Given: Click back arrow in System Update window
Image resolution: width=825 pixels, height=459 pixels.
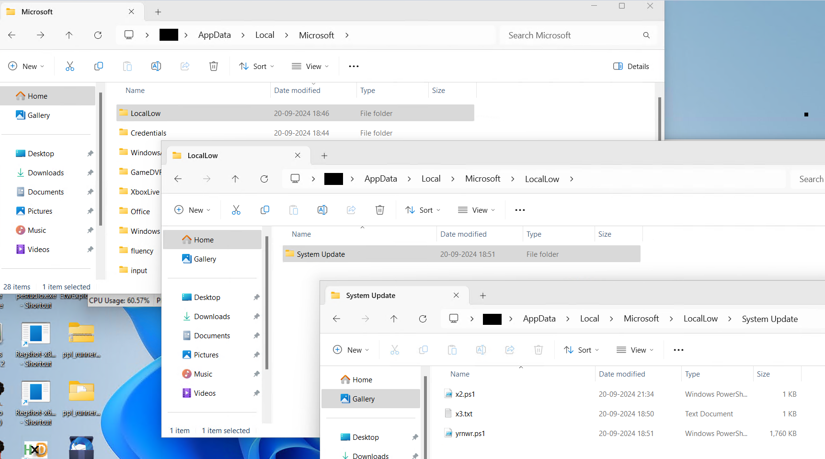Looking at the screenshot, I should pos(336,319).
